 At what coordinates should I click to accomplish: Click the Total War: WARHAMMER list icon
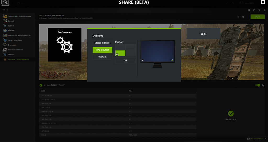pyautogui.click(x=5, y=59)
